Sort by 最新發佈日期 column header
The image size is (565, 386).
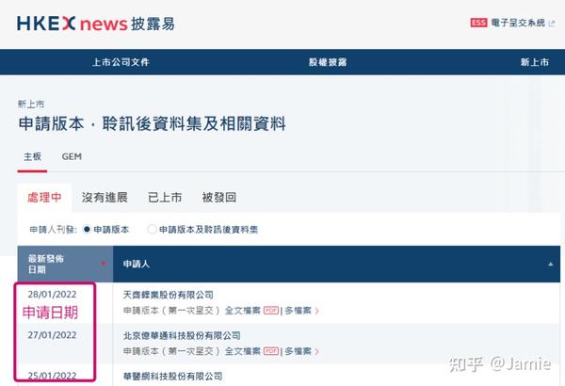tap(65, 264)
